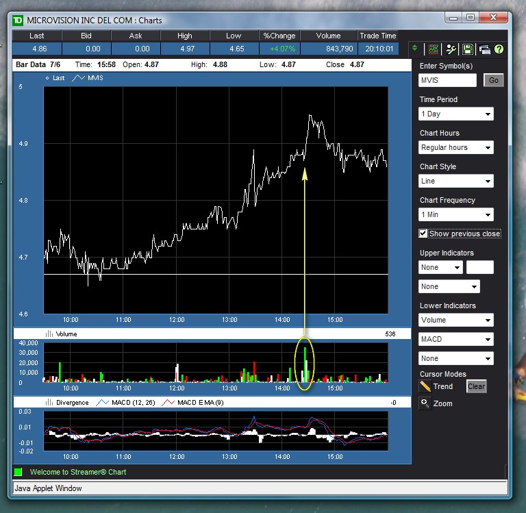Minimize the Charts window
The image size is (526, 513).
[x=453, y=18]
